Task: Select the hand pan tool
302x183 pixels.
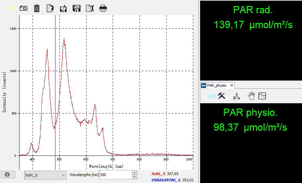Action: point(252,96)
